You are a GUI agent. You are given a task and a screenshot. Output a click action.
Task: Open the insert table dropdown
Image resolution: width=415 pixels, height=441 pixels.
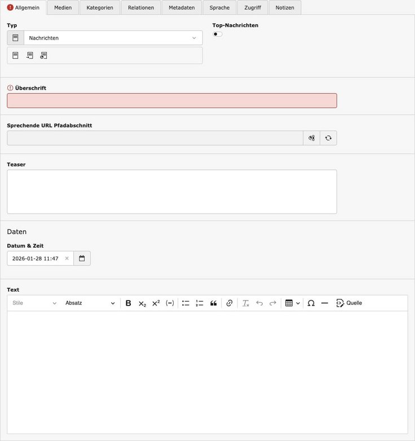(x=292, y=303)
